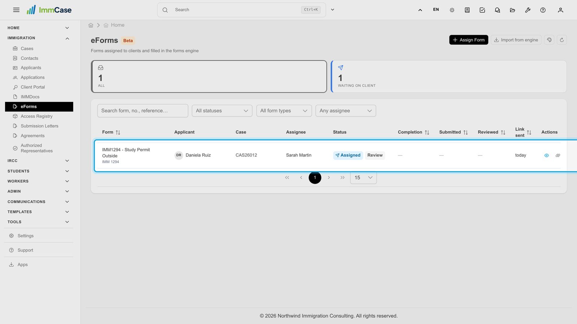Click the Import from engine button

516,40
